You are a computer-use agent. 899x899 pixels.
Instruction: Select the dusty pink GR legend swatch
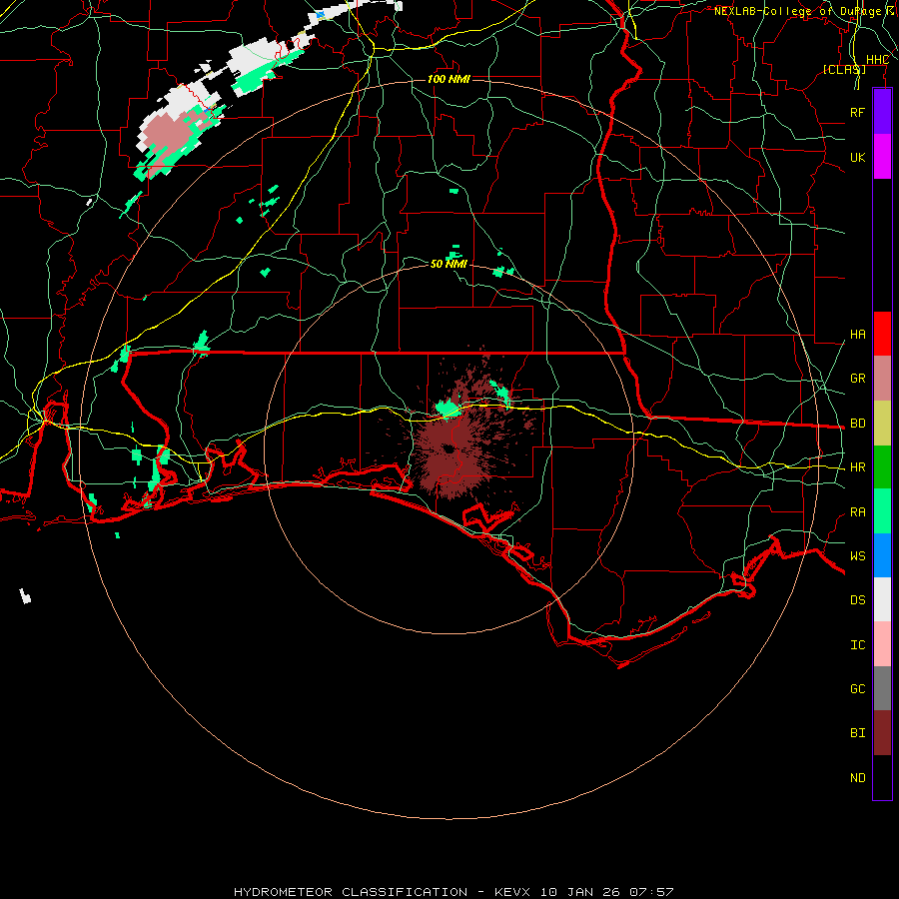coord(882,379)
